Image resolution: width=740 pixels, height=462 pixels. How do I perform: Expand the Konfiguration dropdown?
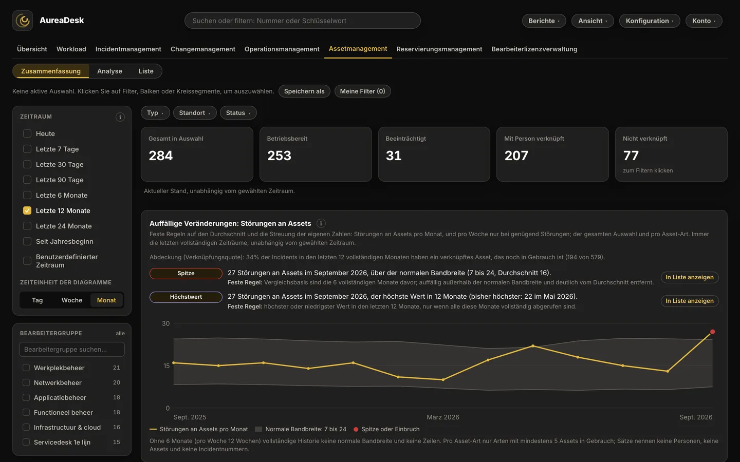point(650,21)
